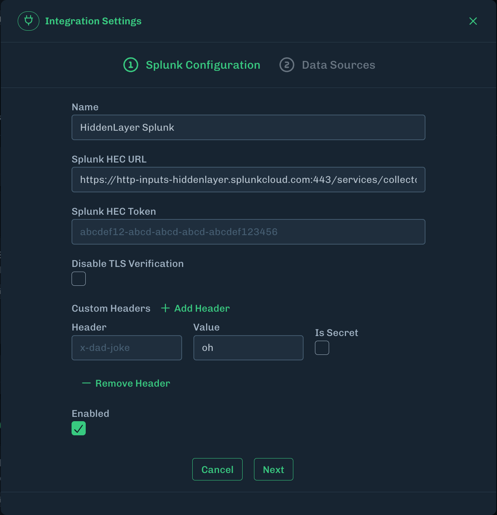Screen dimensions: 497x515
Task: Click the Is Secret label
Action: (337, 333)
